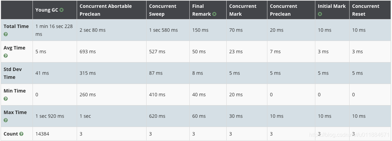Select the Concurrent Abortable Preclean column header

pyautogui.click(x=112, y=10)
